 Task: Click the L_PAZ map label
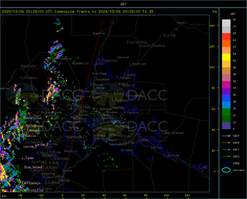(203, 168)
